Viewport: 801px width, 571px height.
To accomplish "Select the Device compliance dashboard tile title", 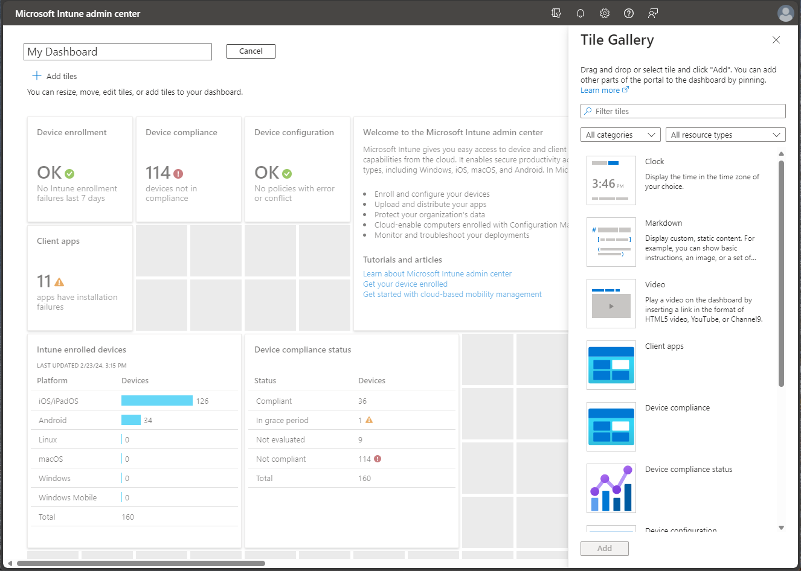I will tap(181, 132).
